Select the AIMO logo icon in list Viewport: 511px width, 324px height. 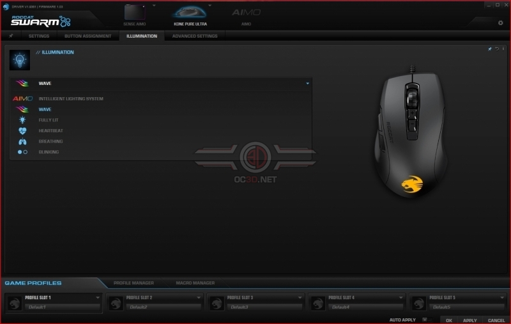click(22, 98)
